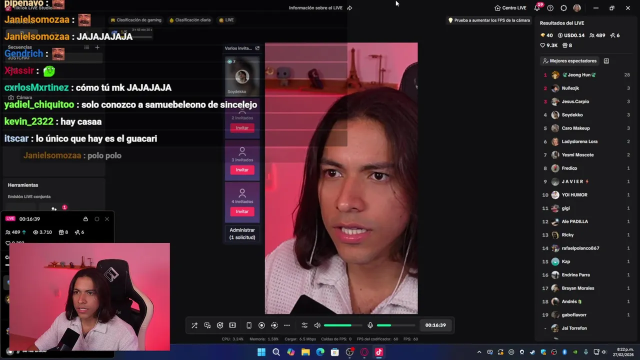The height and width of the screenshot is (360, 640).
Task: Select the Soydekko guest thumbnail
Action: (242, 76)
